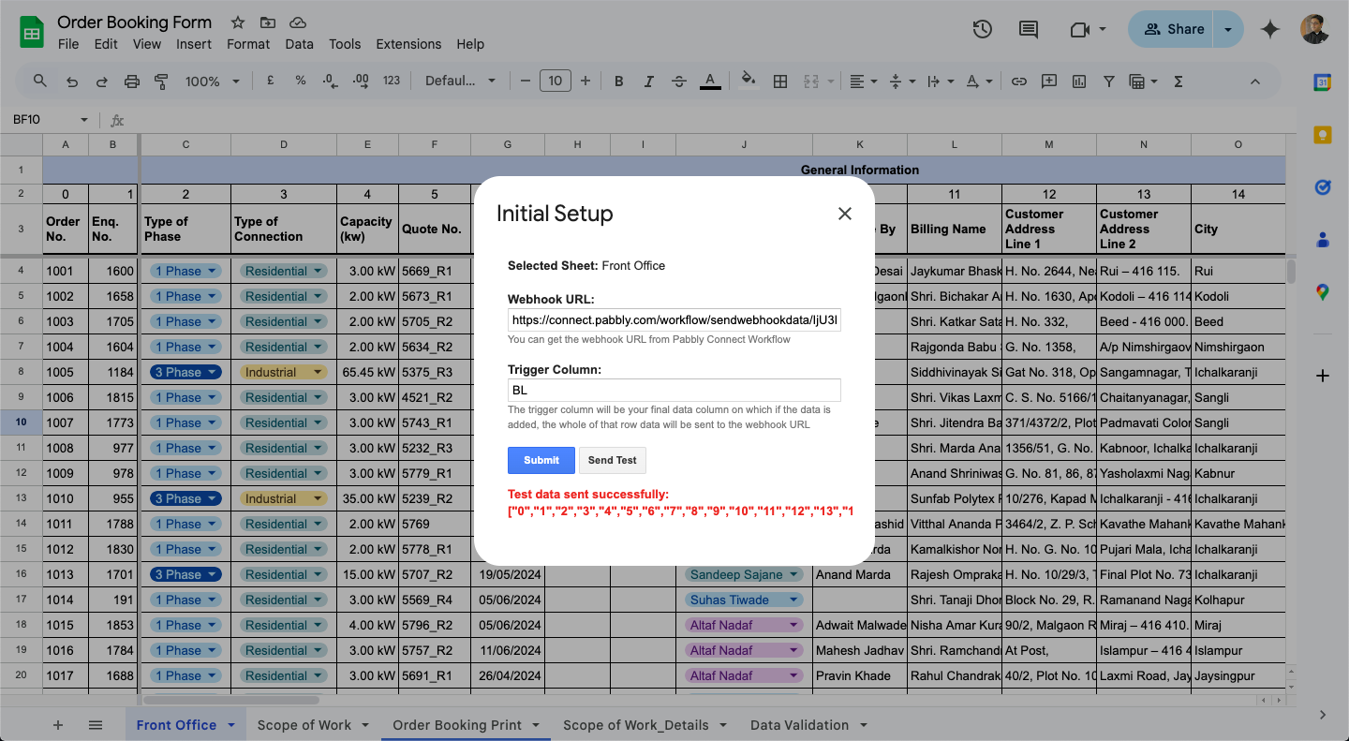The width and height of the screenshot is (1349, 741).
Task: Check the cloud document status icon
Action: [x=298, y=22]
